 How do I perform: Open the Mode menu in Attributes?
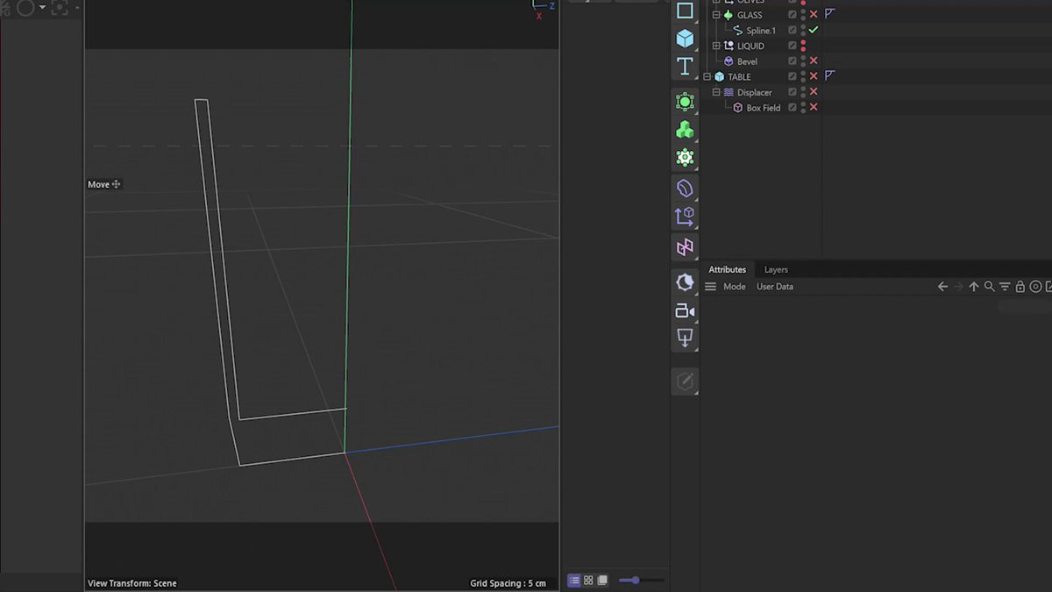[x=734, y=287]
